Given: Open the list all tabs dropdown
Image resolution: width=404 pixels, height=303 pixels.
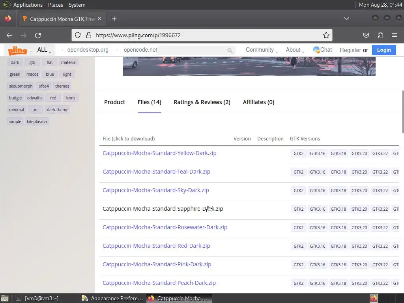Looking at the screenshot, I should tap(347, 19).
